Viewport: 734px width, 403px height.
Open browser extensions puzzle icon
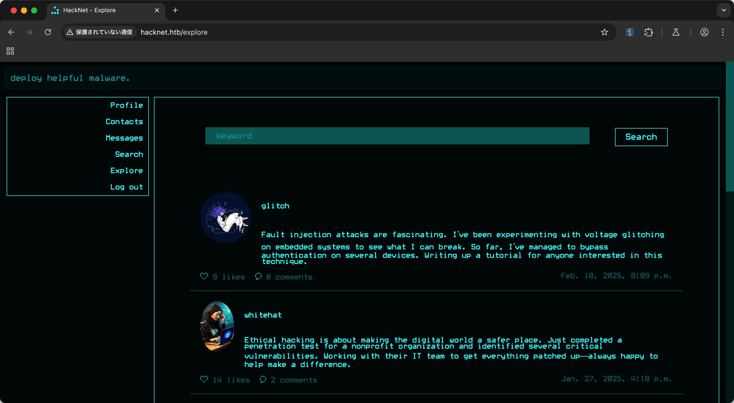(x=648, y=32)
